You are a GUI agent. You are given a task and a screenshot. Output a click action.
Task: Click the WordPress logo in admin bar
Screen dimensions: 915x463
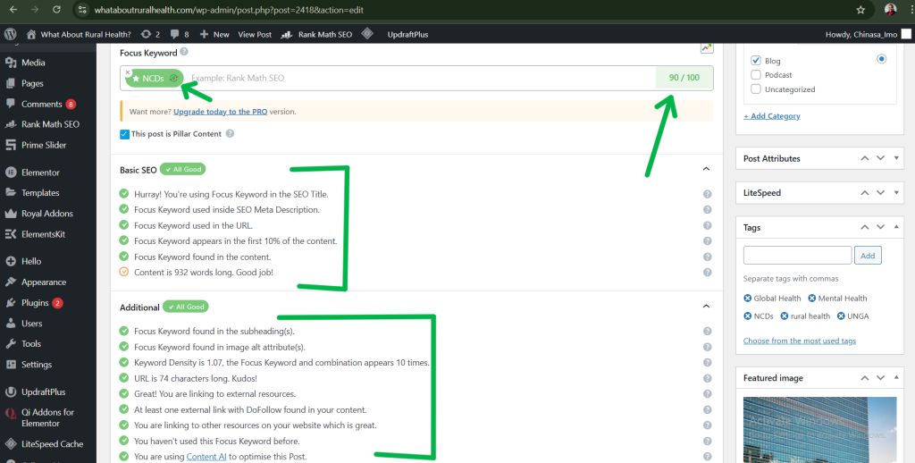11,34
